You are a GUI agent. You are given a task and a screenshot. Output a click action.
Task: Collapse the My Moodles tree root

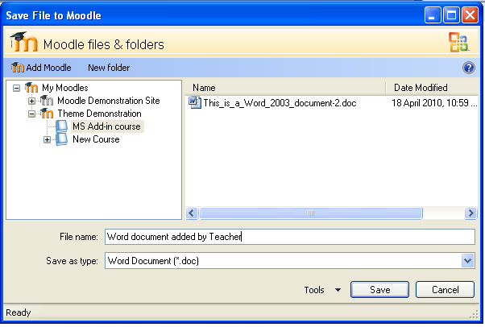(18, 88)
